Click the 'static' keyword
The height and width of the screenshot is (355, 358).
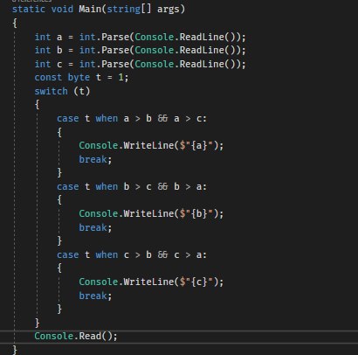point(29,9)
